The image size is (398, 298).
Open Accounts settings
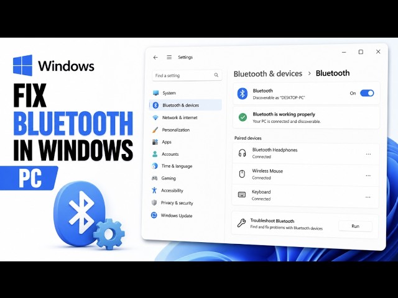pyautogui.click(x=185, y=154)
